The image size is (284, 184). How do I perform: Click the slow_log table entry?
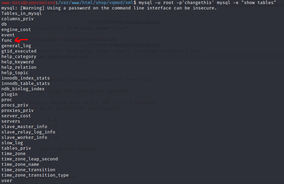[12, 143]
